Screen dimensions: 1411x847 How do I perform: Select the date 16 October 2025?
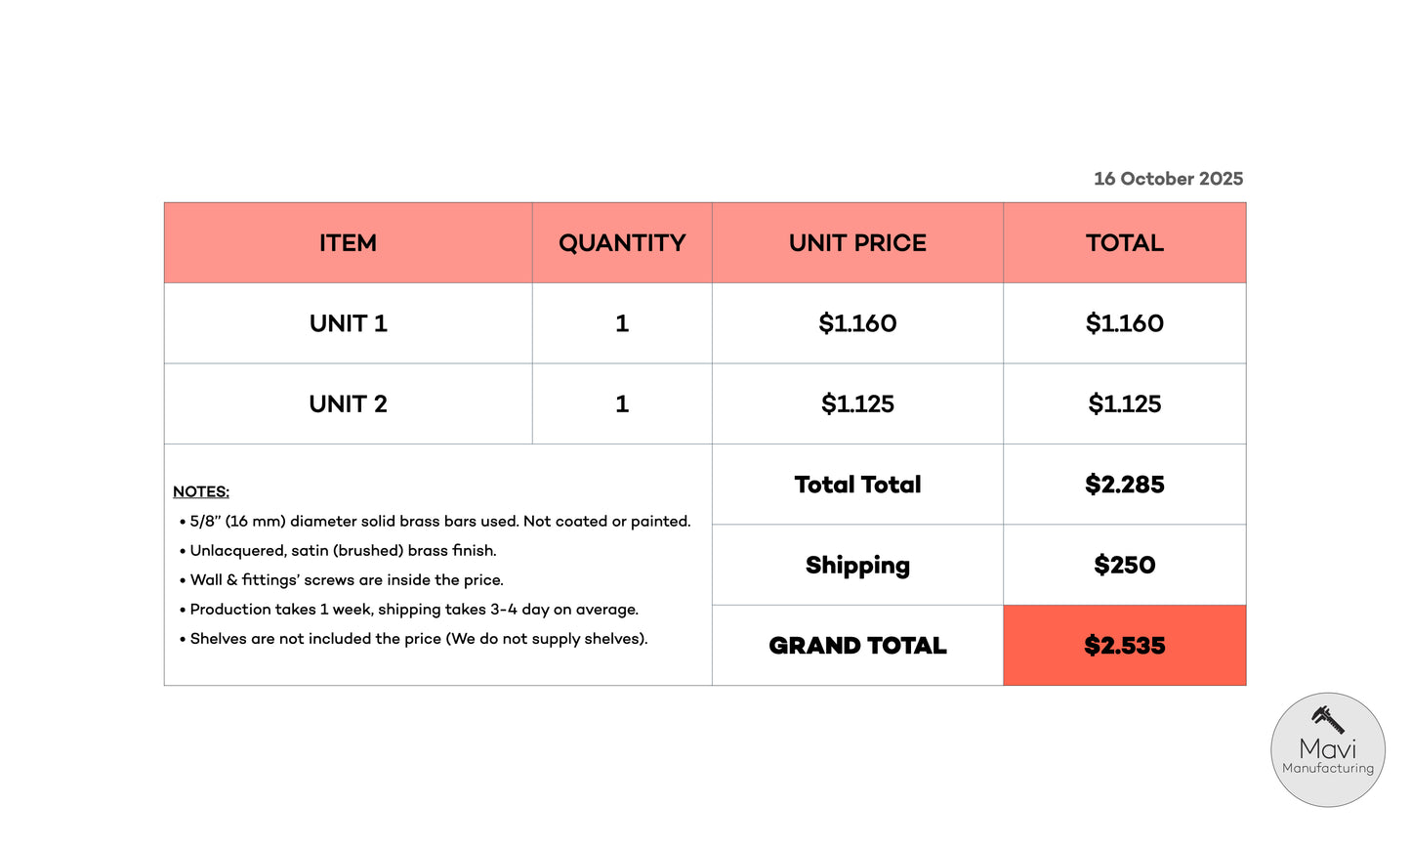1168,179
